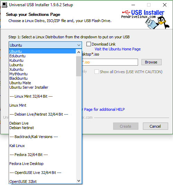Screen dimensions: 173x185
Task: Select Ubuntu Mate option
Action: pyautogui.click(x=42, y=83)
